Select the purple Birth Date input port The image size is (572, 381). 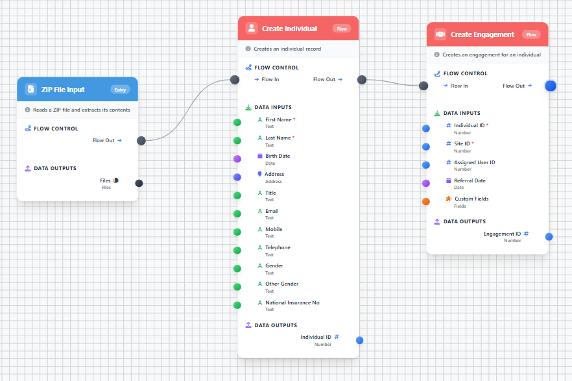click(x=237, y=158)
